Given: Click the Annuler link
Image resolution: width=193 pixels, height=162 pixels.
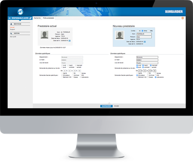Looking at the screenshot, I should click(x=117, y=106).
